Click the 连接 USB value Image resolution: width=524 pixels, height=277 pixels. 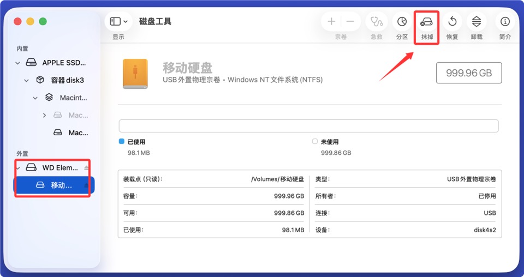tap(490, 213)
